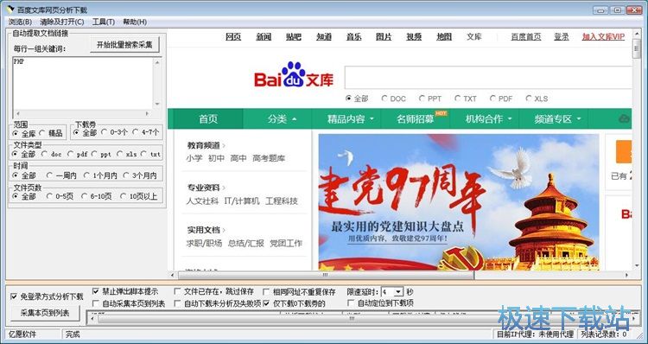Open the 名师招募 tab
The image size is (648, 344).
coord(416,119)
